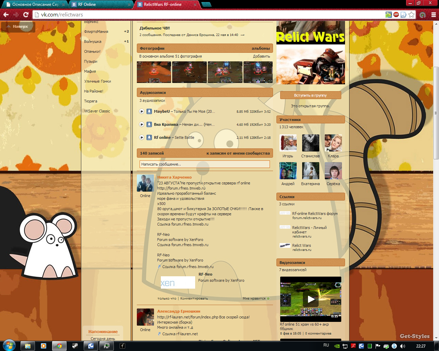Like the post via Мне нравится
Screen dimensions: 439x351
[x=256, y=299]
